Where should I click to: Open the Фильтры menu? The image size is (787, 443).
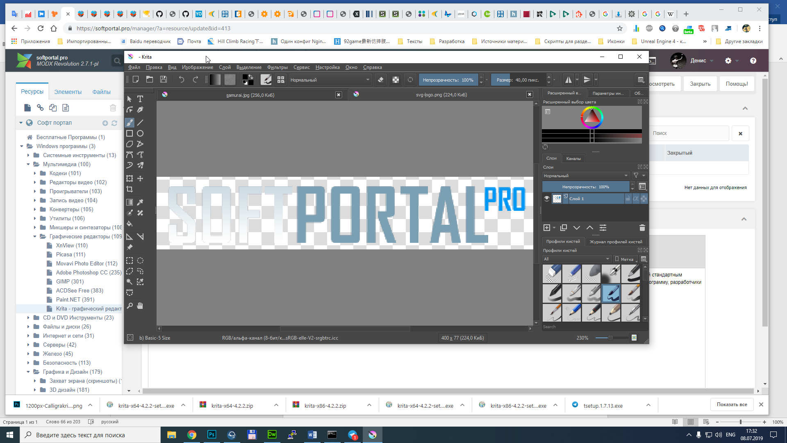(277, 67)
